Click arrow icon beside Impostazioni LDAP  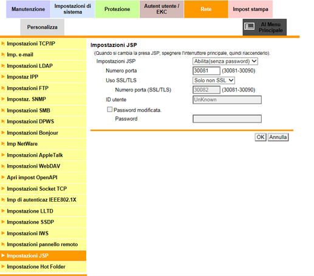3,66
